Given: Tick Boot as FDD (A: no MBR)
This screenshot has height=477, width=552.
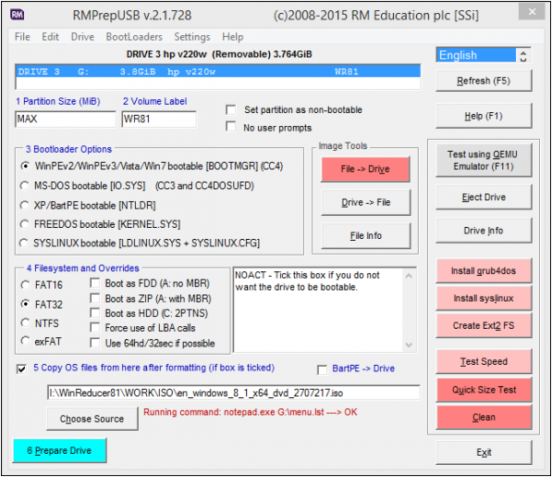Looking at the screenshot, I should tap(94, 282).
